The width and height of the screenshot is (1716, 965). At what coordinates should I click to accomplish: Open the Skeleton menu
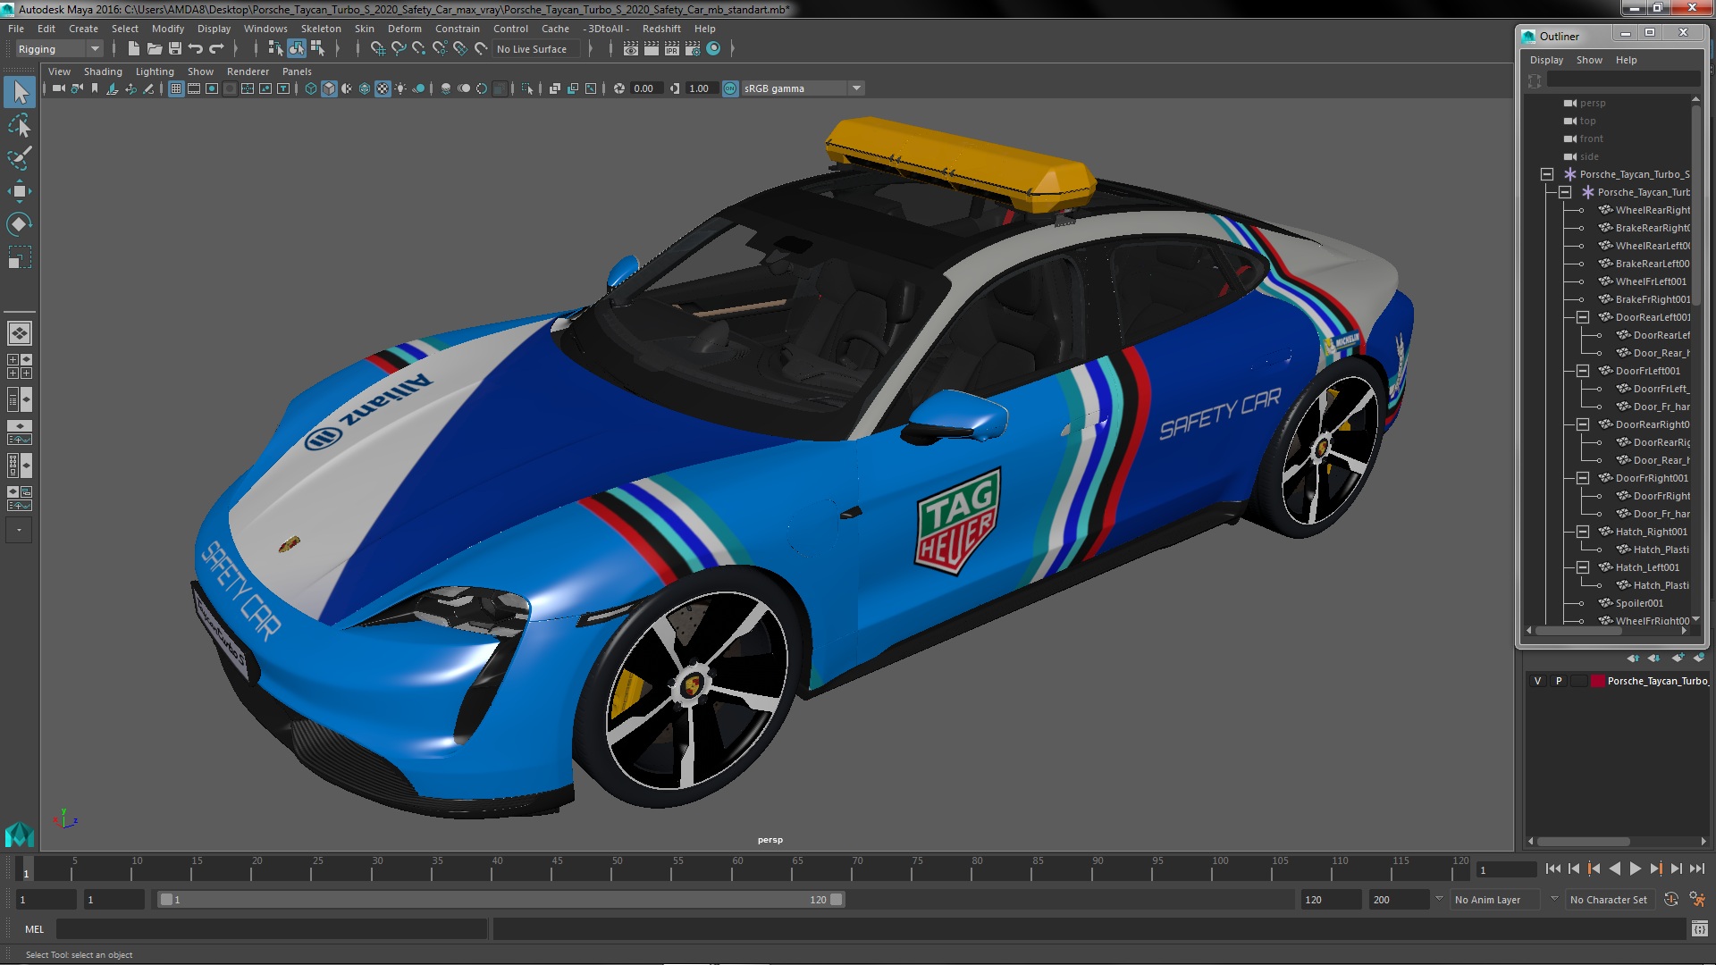pos(321,29)
